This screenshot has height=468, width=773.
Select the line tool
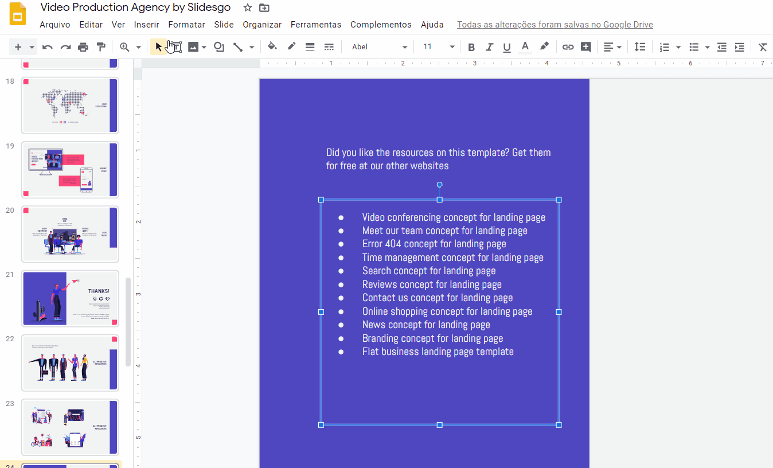point(238,47)
